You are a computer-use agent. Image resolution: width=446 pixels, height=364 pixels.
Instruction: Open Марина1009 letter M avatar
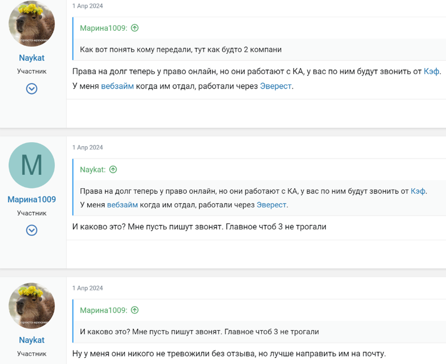[32, 165]
